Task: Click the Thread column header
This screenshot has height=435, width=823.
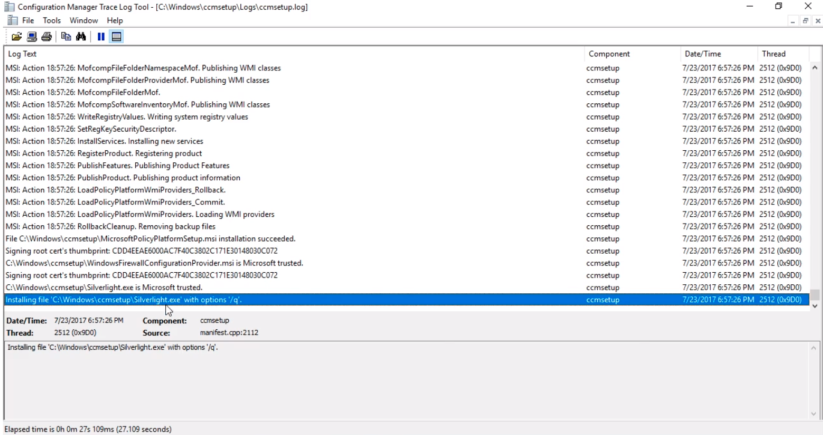Action: coord(783,54)
